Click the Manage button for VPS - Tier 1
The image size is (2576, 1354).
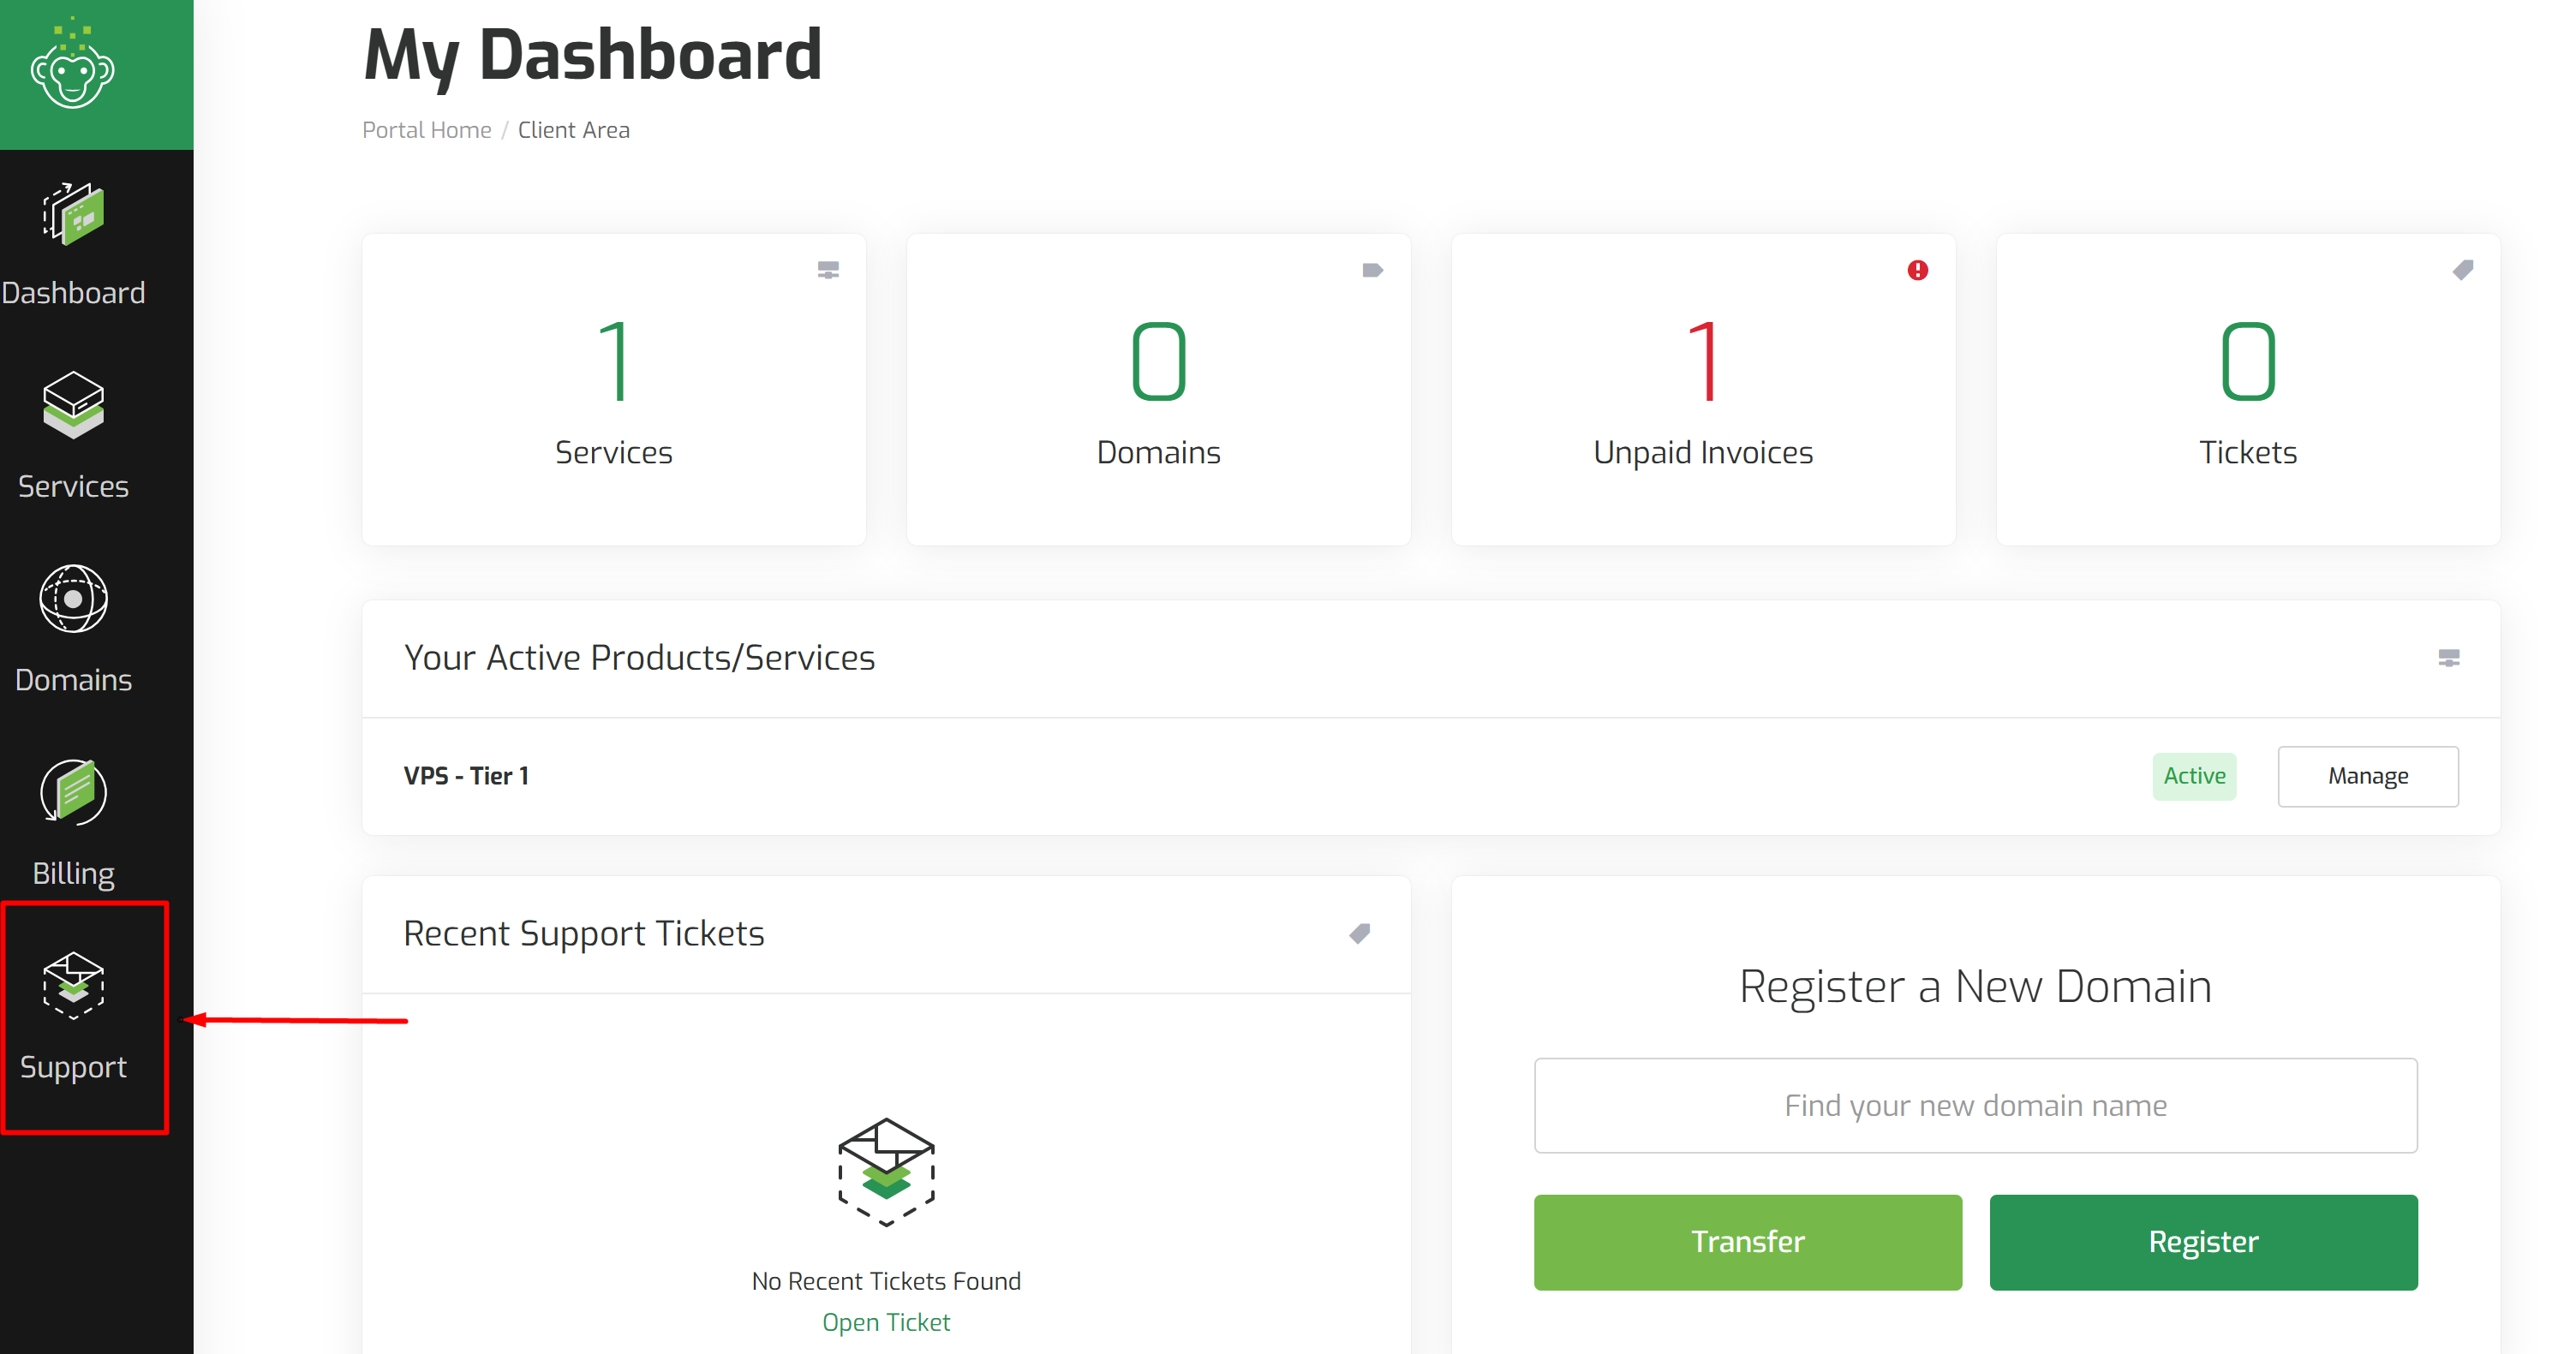tap(2368, 776)
